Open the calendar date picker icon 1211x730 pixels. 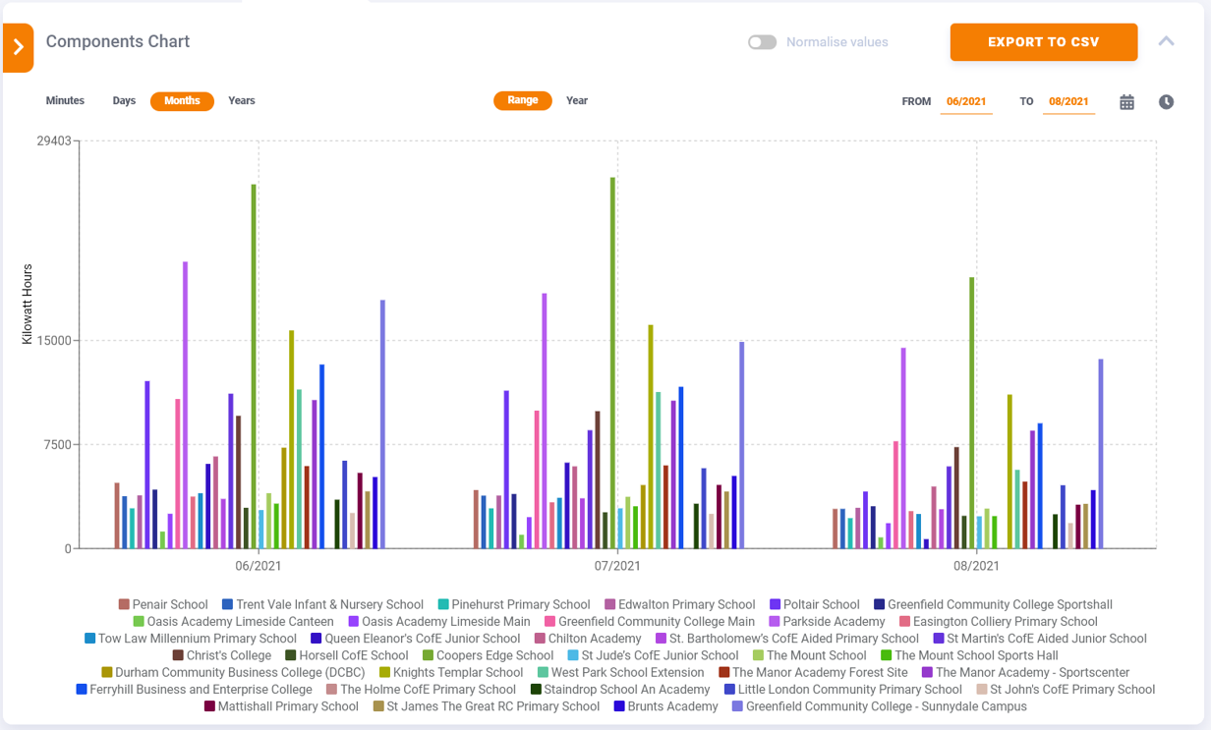1126,102
